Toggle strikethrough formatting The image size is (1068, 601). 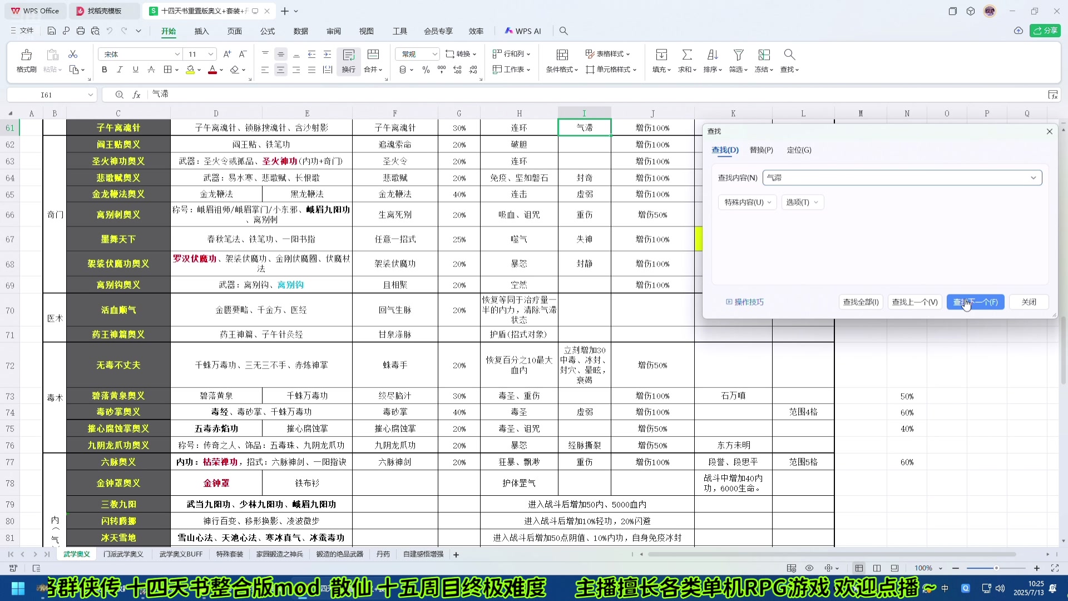tap(151, 70)
